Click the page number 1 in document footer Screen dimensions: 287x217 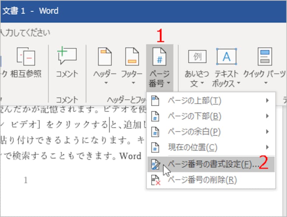pyautogui.click(x=25, y=180)
